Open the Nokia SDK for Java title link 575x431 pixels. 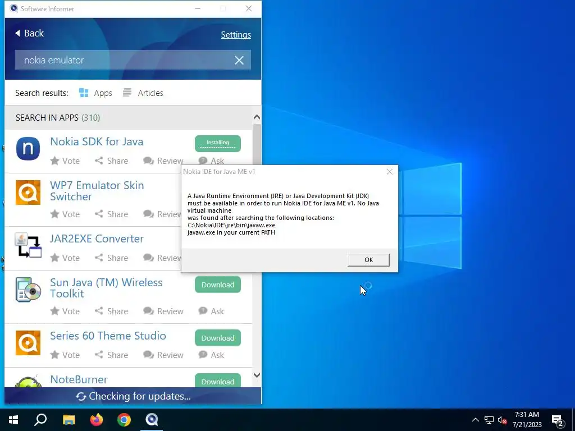click(97, 142)
